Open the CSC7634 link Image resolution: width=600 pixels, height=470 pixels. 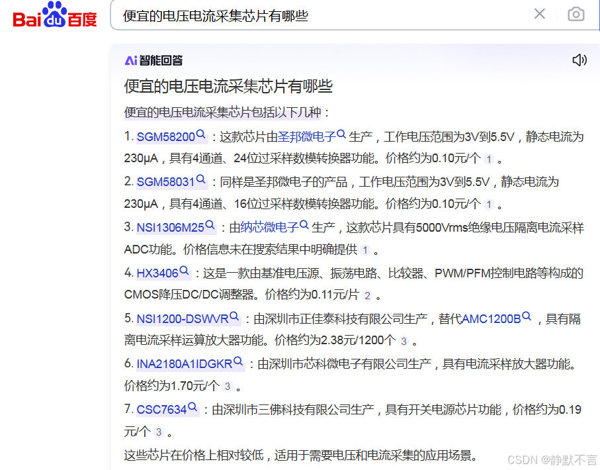tap(161, 410)
